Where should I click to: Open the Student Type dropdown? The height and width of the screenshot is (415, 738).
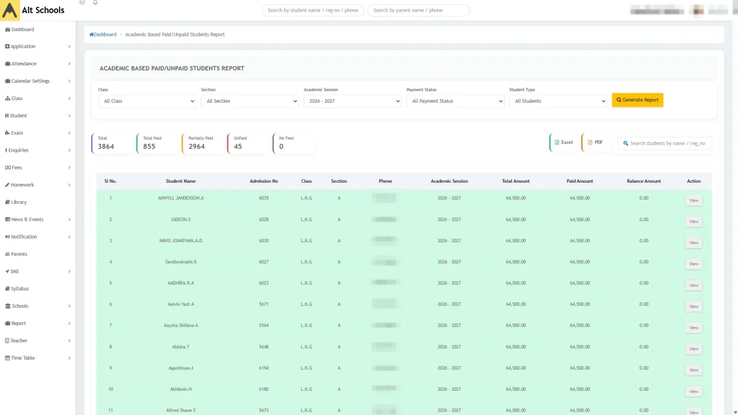pos(558,101)
